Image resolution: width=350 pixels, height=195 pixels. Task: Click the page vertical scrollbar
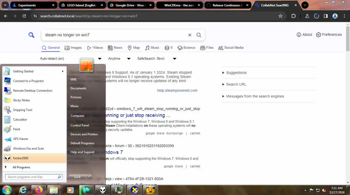[x=348, y=38]
